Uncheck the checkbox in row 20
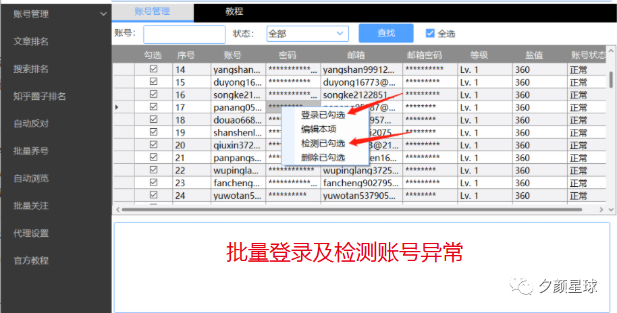 click(x=154, y=145)
